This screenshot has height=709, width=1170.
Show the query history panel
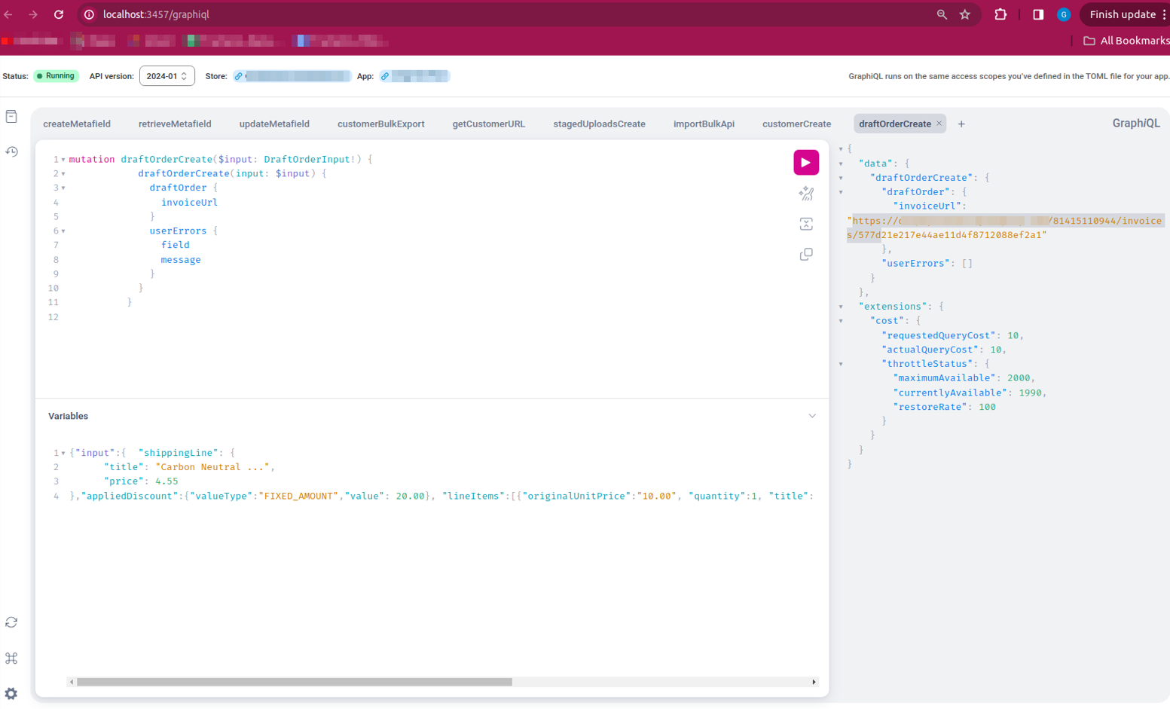[x=11, y=151]
